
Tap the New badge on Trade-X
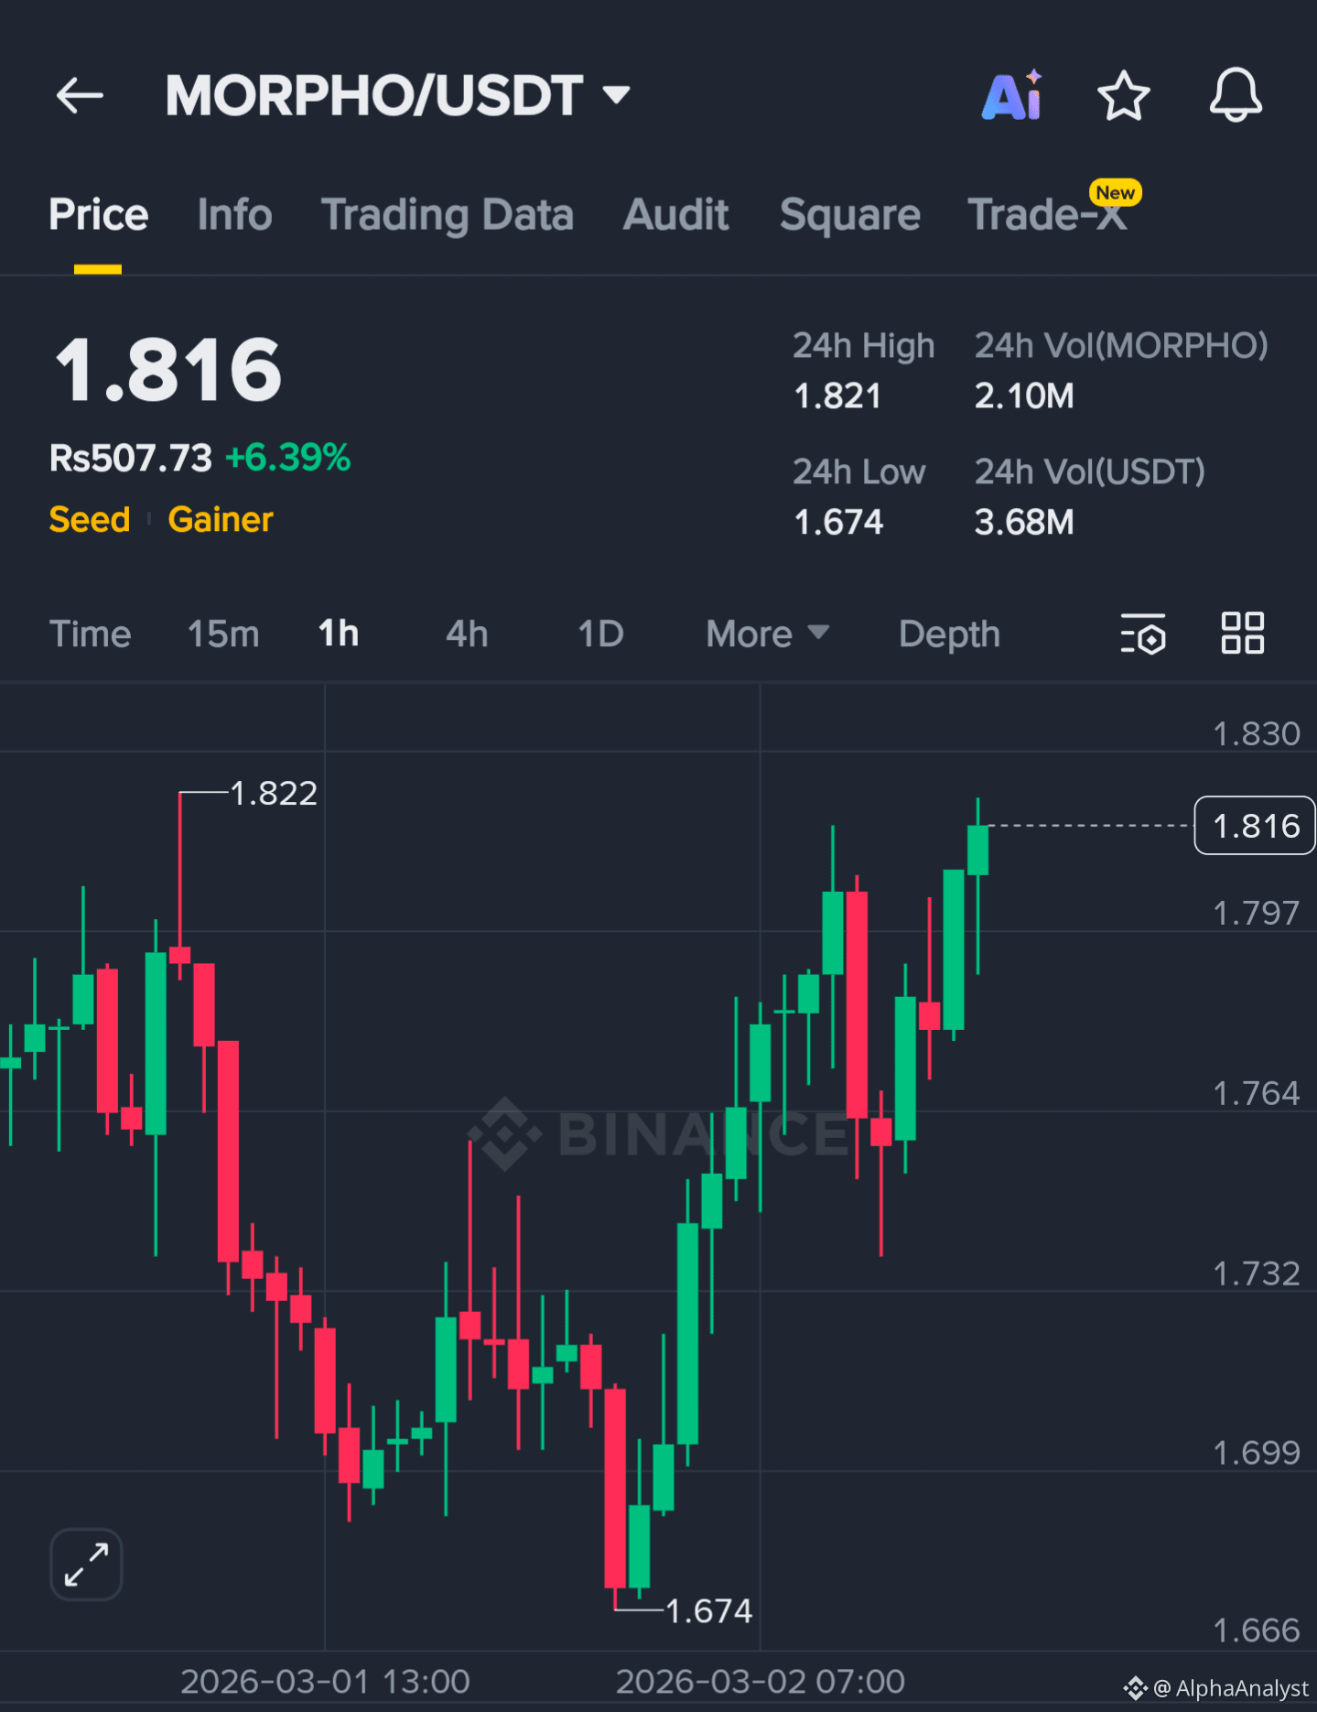(x=1116, y=192)
